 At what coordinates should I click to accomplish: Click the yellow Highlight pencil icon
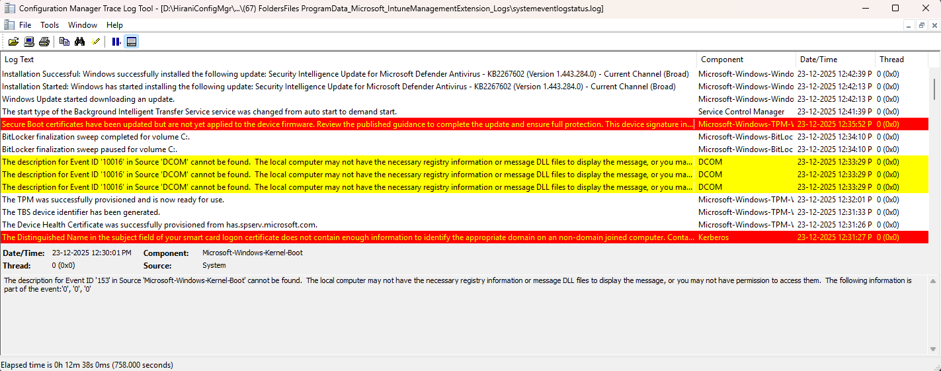[96, 42]
